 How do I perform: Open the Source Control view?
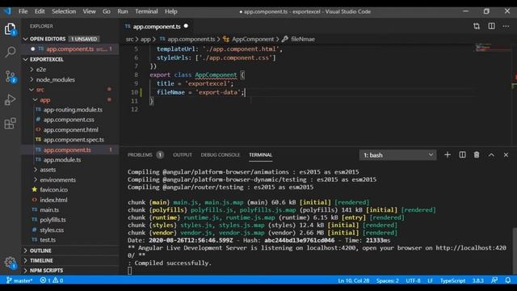[x=11, y=76]
